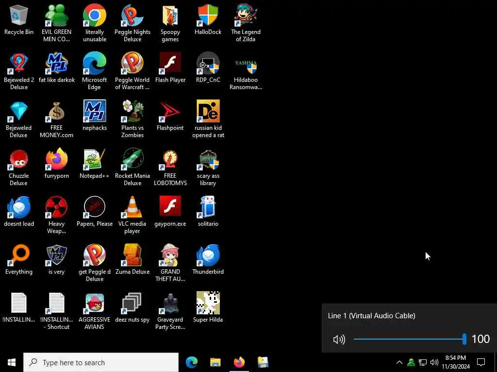Select the HalloDock shield icon
497x372 pixels.
[208, 19]
